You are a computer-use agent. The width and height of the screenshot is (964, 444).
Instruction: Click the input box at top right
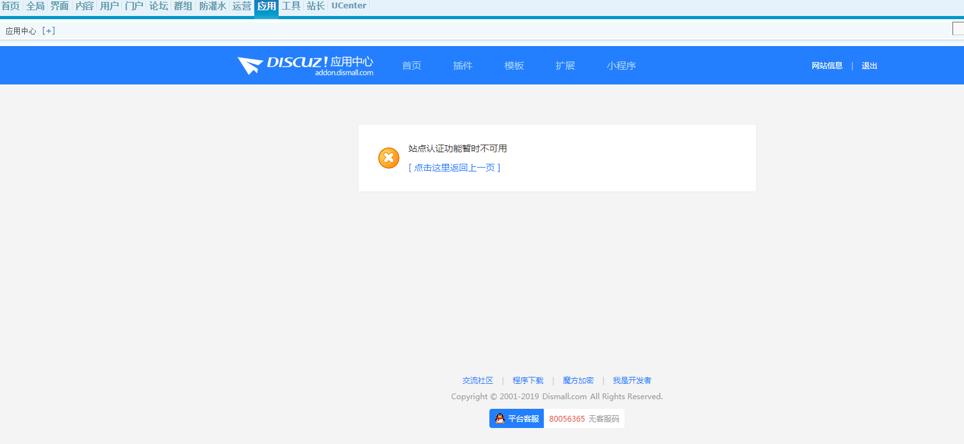tap(958, 29)
